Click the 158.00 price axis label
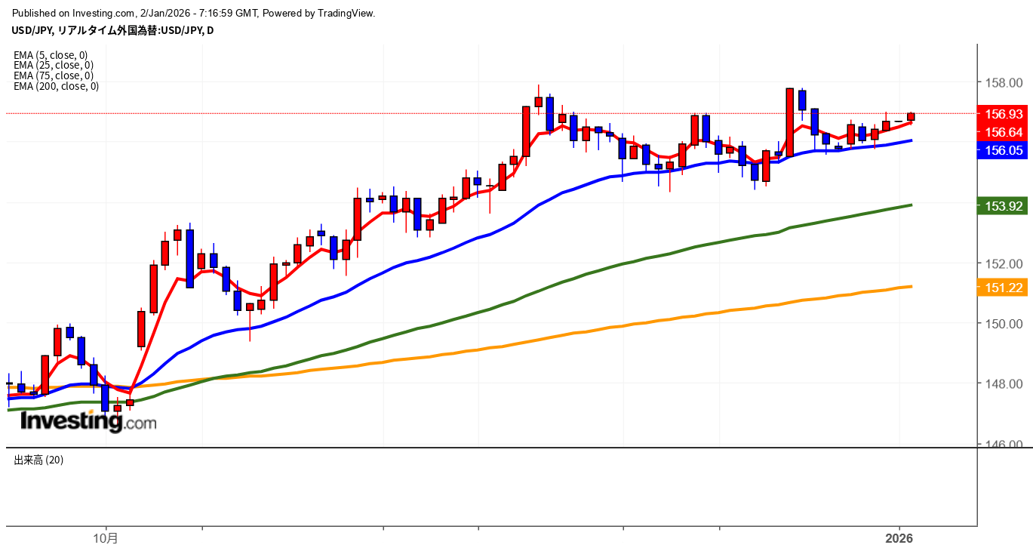 coord(1001,82)
